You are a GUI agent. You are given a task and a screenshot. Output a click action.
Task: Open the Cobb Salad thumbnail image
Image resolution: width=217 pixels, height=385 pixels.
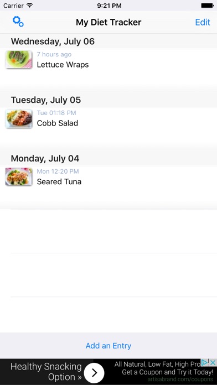coord(19,118)
